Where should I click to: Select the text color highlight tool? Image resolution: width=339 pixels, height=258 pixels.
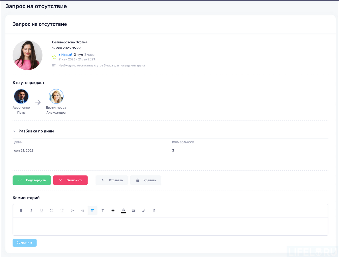(x=123, y=211)
